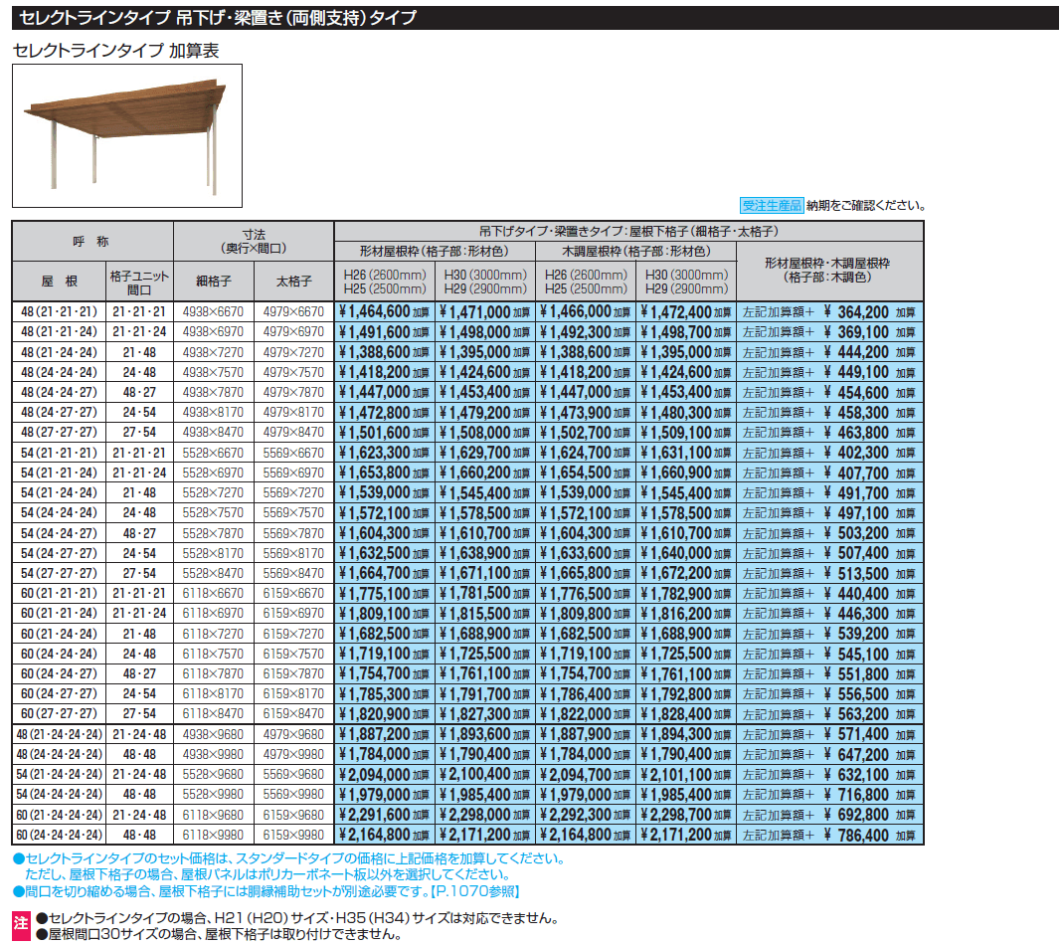1064x946 pixels.
Task: Click the 寸法(奥行×間口) header cell
Action: pyautogui.click(x=254, y=241)
